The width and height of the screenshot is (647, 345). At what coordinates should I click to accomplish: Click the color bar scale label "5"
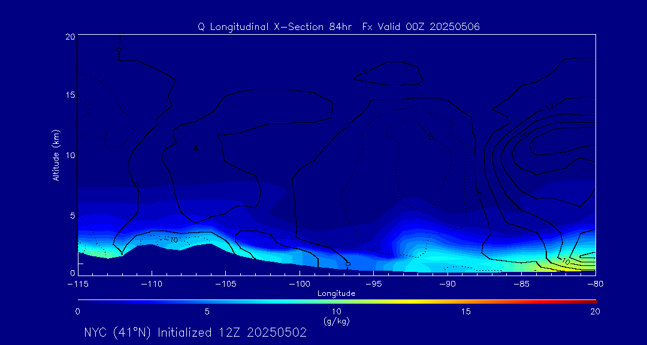tap(207, 311)
